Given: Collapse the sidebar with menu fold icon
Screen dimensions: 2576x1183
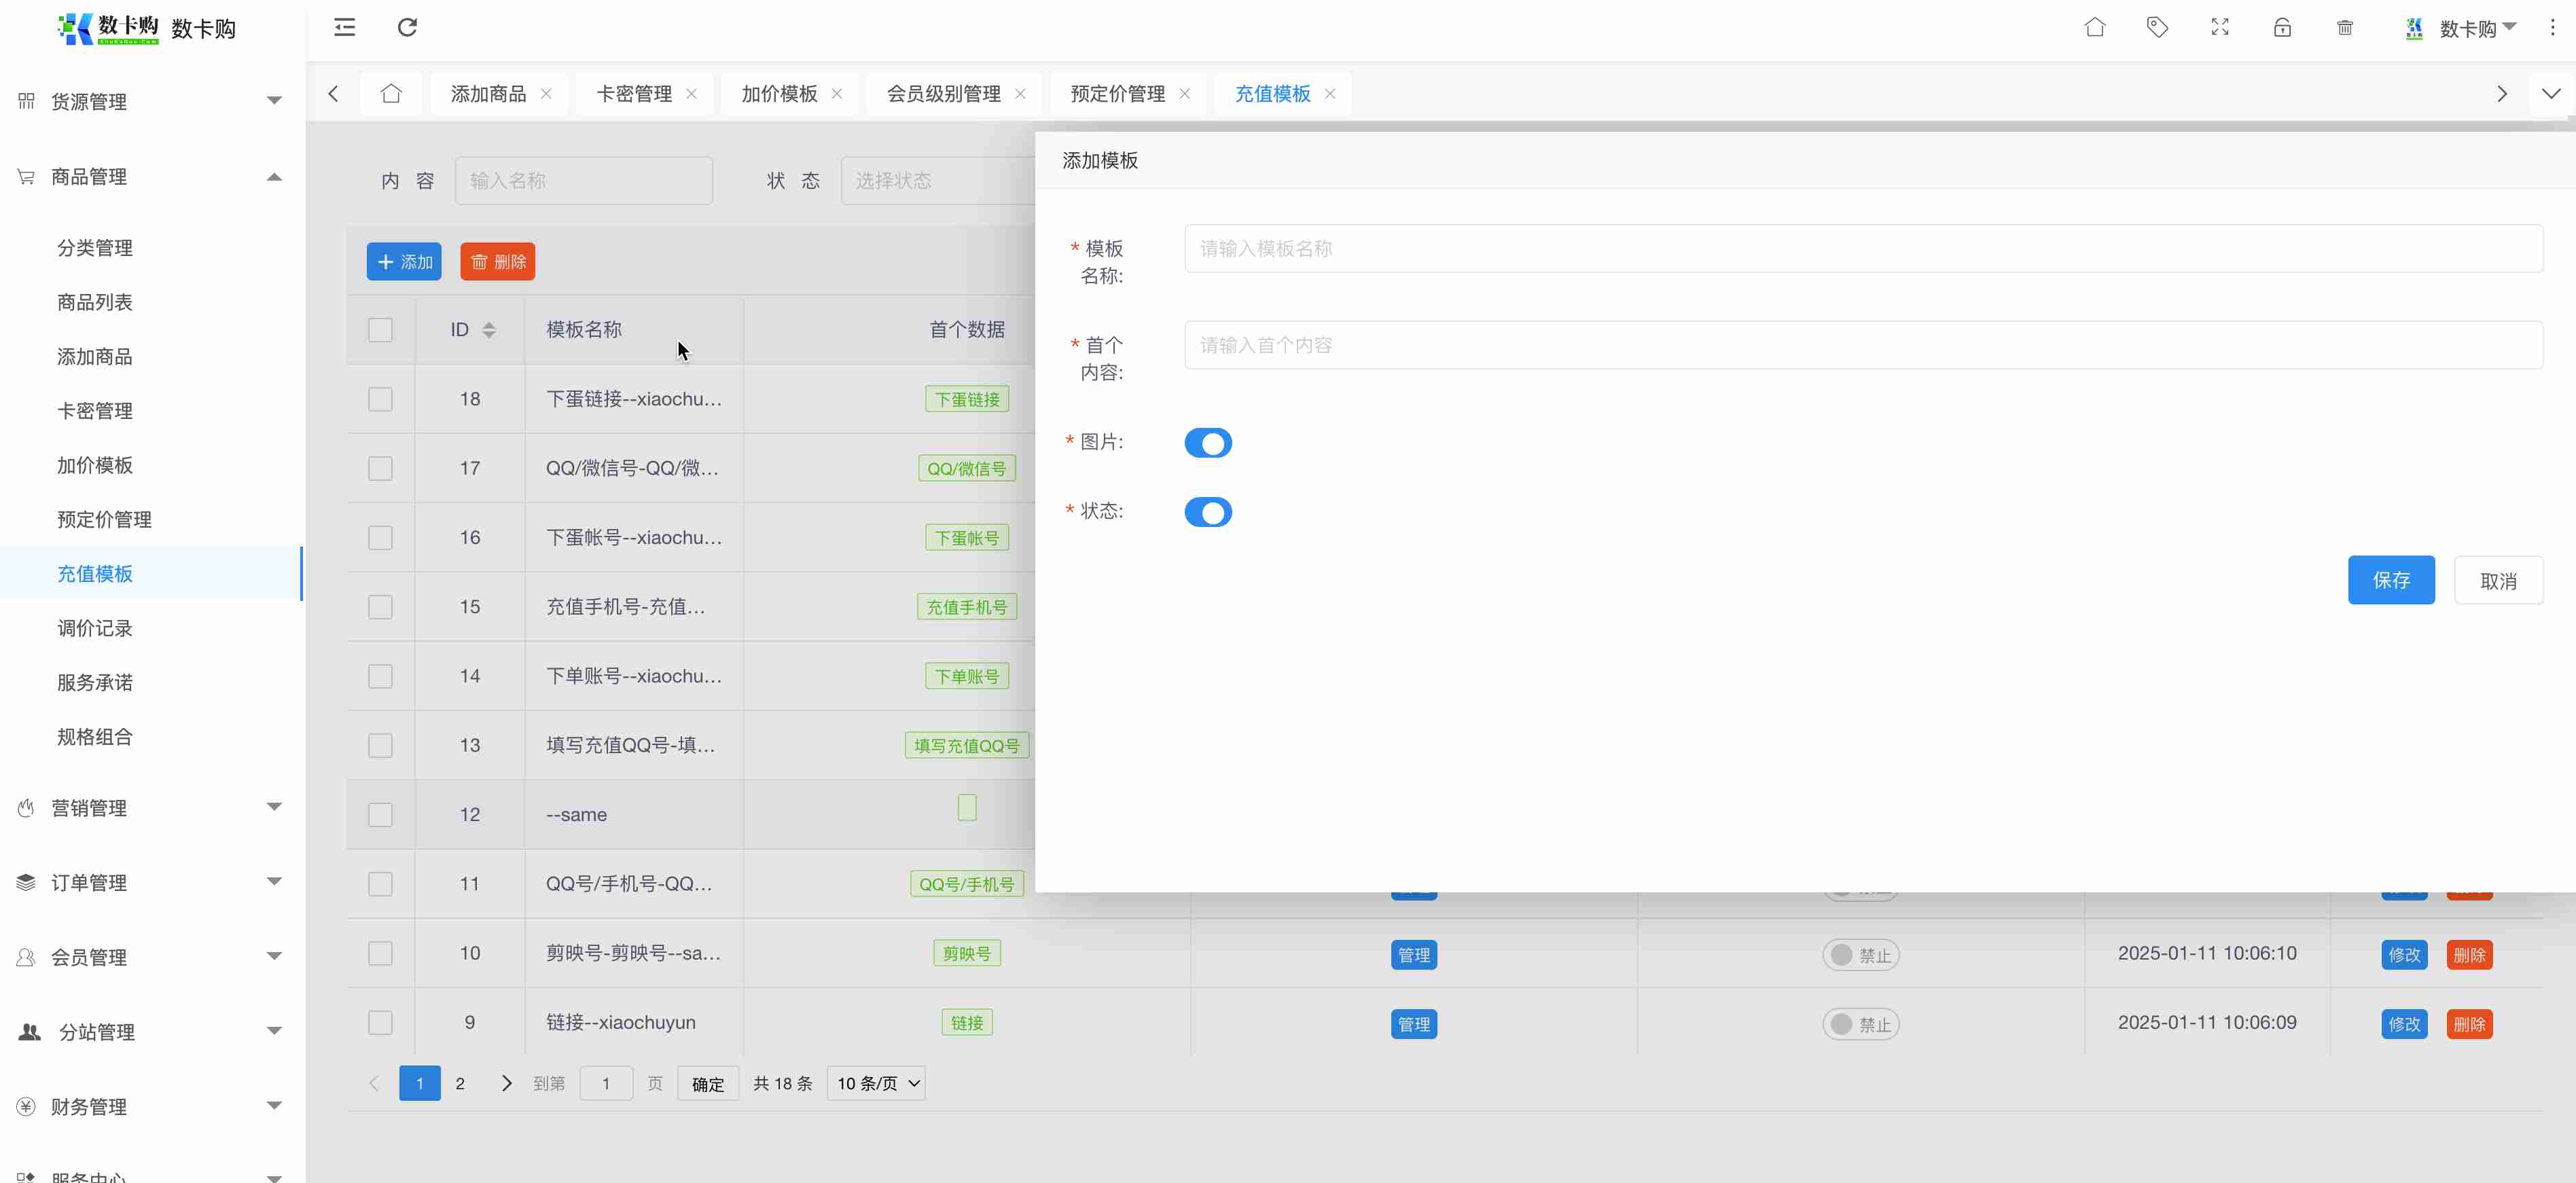Looking at the screenshot, I should click(345, 27).
